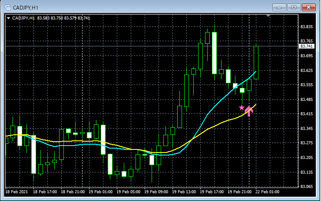
Task: Click the pink up arrow signal
Action: pyautogui.click(x=249, y=111)
